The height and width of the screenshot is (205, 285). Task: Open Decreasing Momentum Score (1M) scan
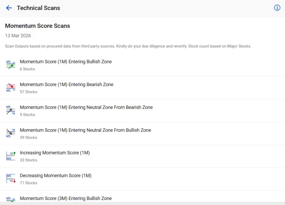click(x=55, y=176)
